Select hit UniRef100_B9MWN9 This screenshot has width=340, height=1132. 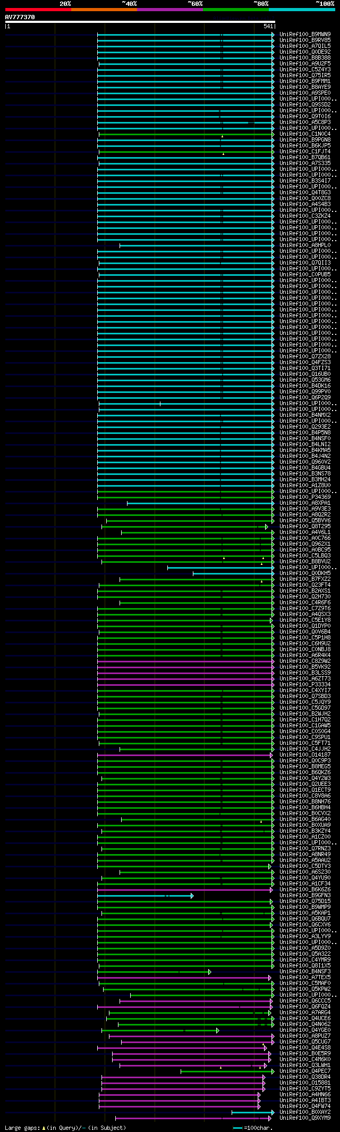(x=305, y=35)
